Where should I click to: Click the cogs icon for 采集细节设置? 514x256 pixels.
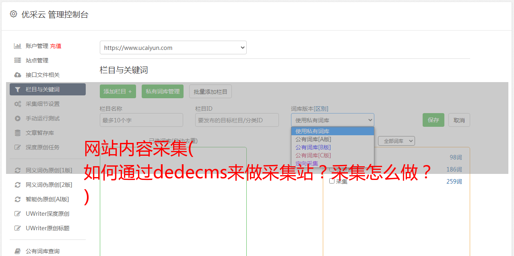point(18,104)
